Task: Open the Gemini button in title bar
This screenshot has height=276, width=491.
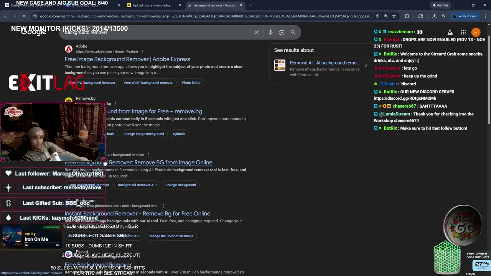Action: tap(440, 5)
